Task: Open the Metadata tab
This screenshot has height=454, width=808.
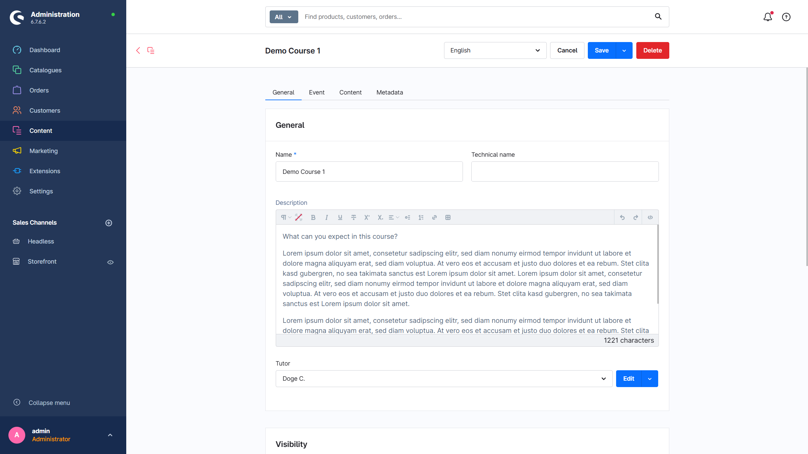Action: coord(390,92)
